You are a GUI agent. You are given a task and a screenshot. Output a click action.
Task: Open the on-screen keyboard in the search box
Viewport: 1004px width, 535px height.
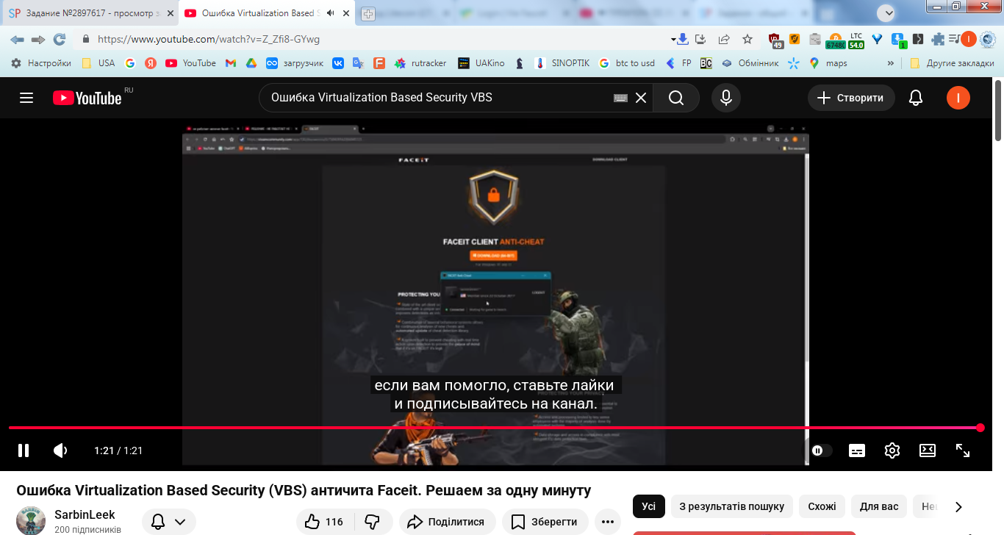coord(620,98)
